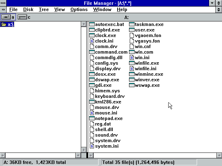Click the display.drv file icon
222x166 pixels.
(x=92, y=68)
